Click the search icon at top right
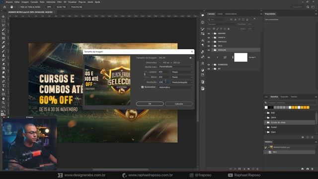The image size is (318, 179). 308,7
